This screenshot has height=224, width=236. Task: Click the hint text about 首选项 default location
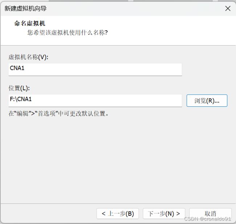[x=58, y=114]
